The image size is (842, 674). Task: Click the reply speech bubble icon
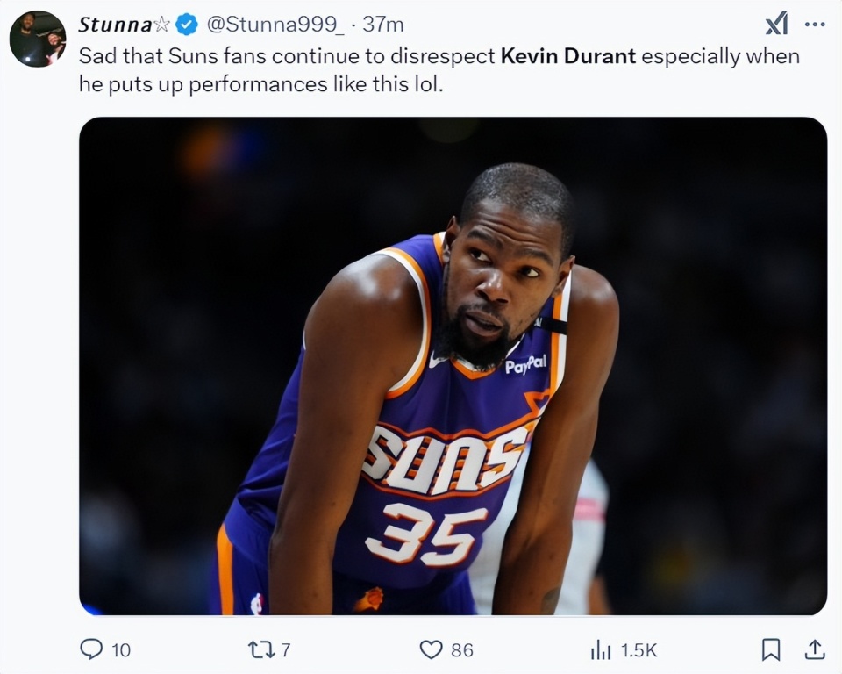(91, 649)
